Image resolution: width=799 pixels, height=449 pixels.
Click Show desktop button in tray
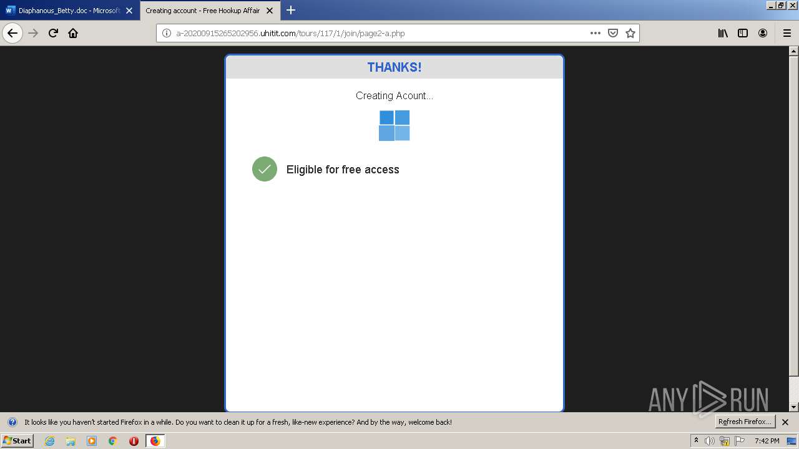tap(792, 441)
